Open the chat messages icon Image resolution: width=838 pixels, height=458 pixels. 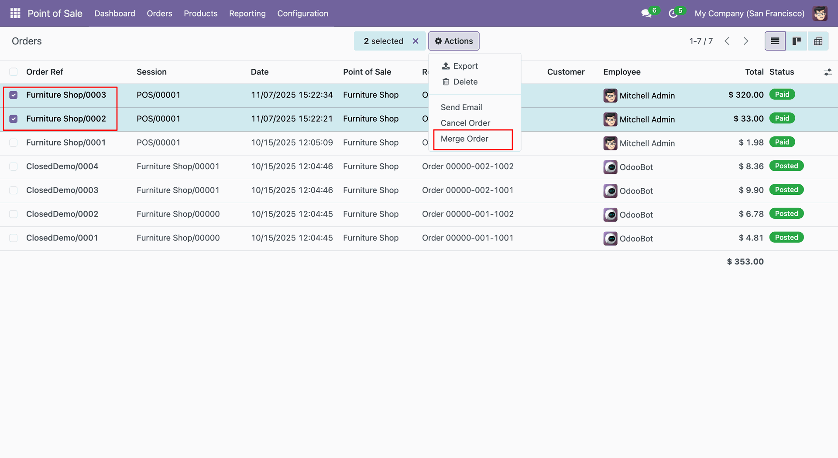coord(646,14)
